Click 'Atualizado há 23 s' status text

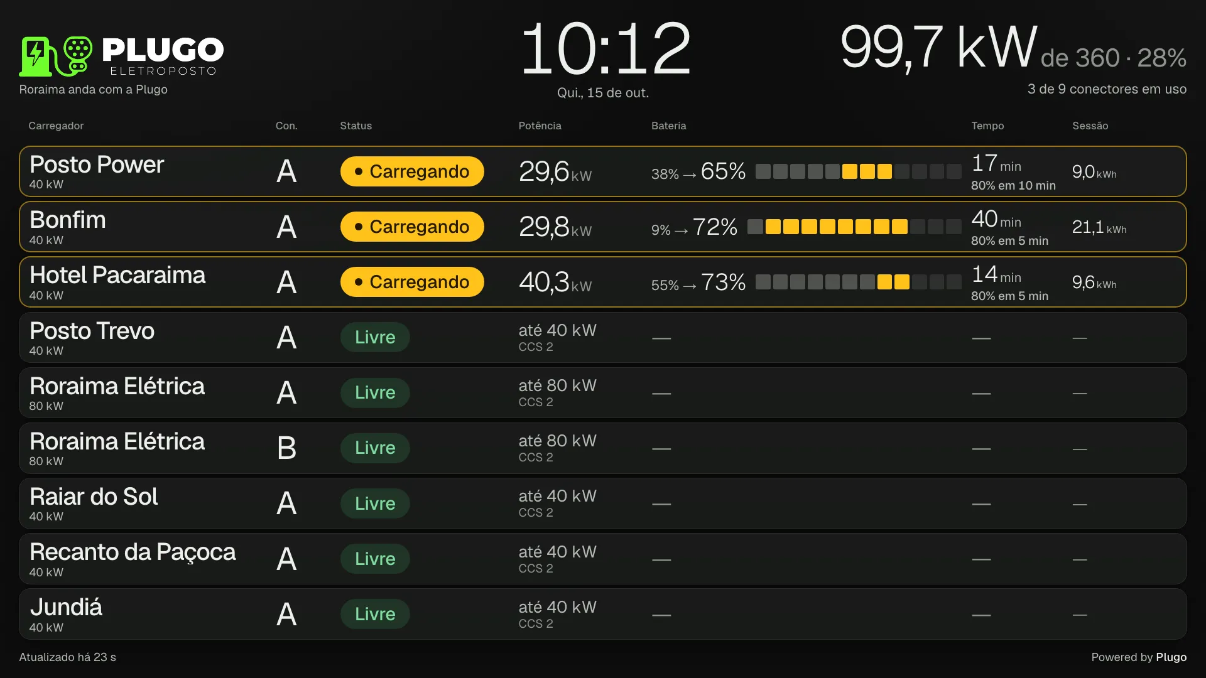coord(67,657)
